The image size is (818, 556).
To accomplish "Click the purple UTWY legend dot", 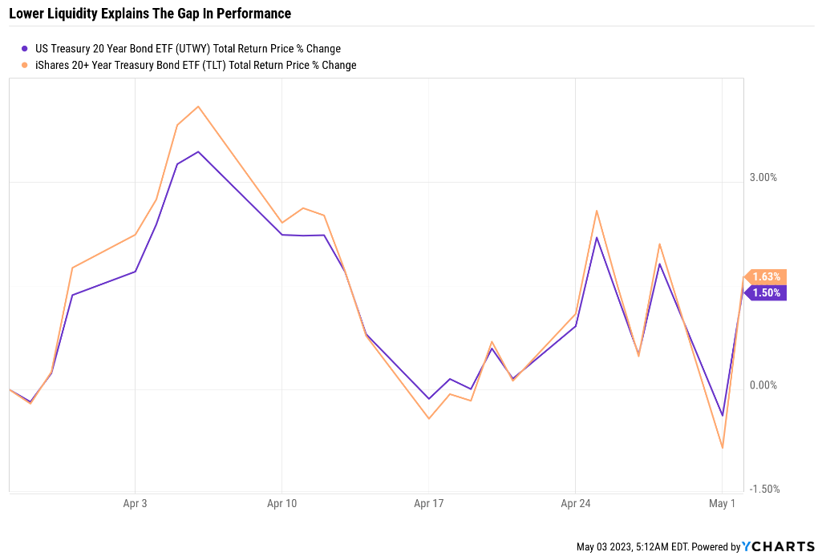I will pos(25,48).
